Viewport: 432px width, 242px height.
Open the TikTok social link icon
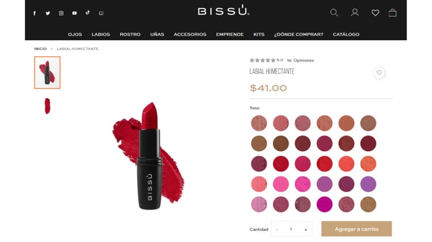tap(88, 13)
